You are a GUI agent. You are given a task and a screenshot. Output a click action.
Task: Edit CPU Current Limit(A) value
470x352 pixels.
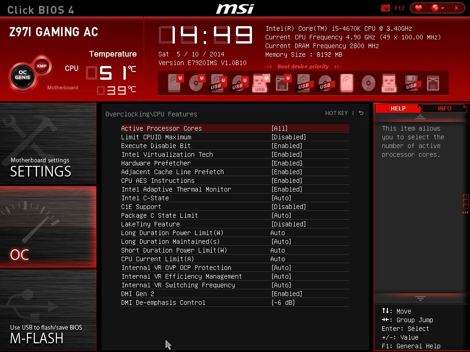tap(235, 258)
